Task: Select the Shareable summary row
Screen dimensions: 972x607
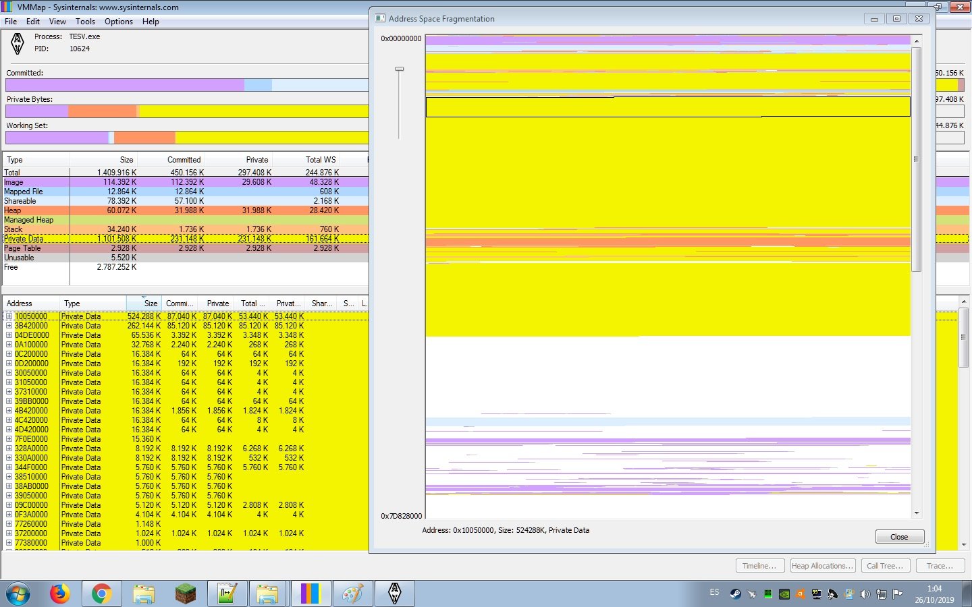Action: point(186,201)
